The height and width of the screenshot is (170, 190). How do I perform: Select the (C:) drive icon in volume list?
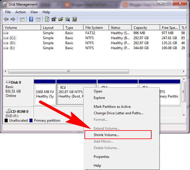(x=6, y=38)
